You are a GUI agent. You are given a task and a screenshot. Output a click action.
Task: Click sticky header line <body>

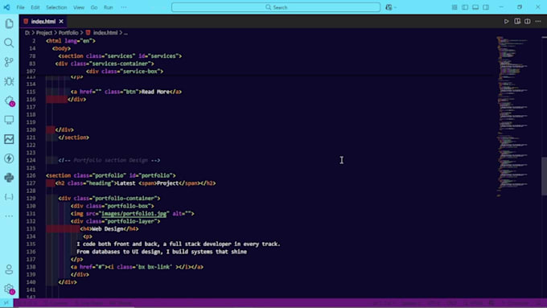tap(61, 48)
